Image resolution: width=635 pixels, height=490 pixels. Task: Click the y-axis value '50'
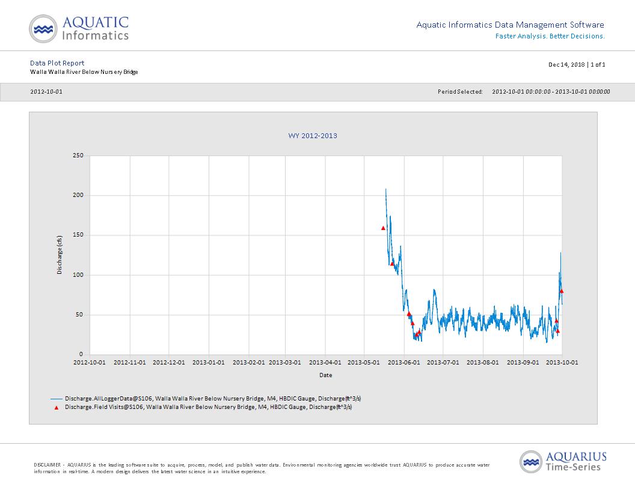pos(79,315)
